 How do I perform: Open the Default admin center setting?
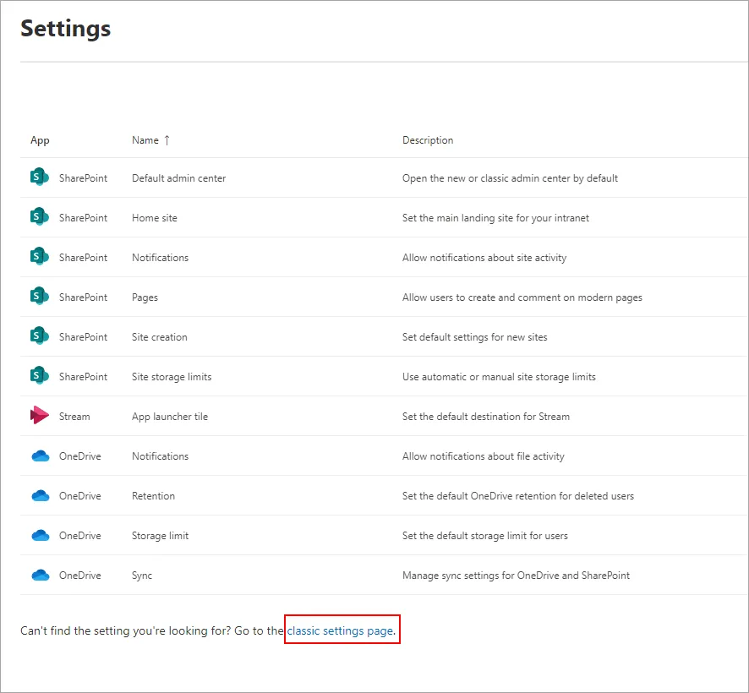[x=178, y=178]
